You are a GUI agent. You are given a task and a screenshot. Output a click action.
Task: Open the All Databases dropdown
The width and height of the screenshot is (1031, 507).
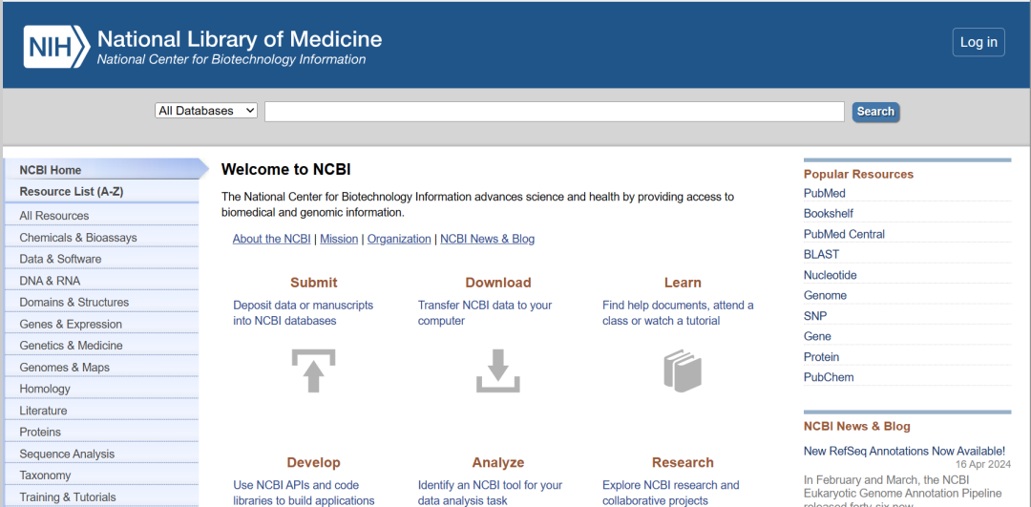coord(206,111)
